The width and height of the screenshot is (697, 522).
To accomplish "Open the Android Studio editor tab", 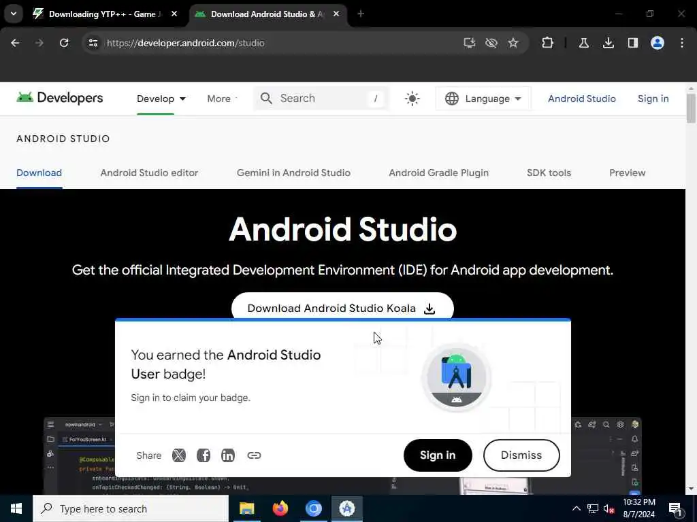I will tap(149, 173).
